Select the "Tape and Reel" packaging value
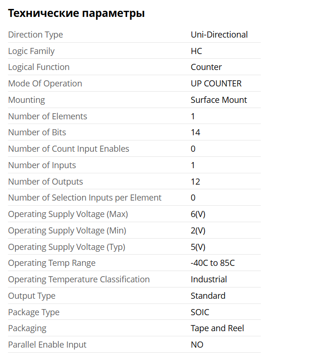The width and height of the screenshot is (326, 357). [217, 328]
